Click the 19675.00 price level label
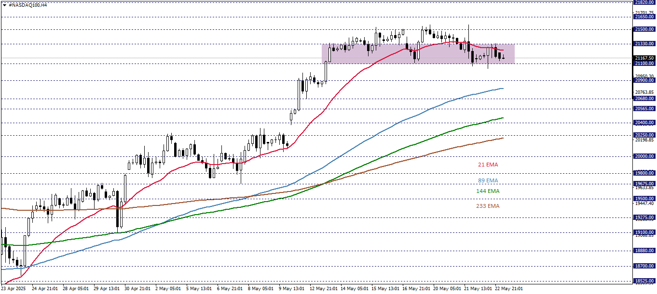This screenshot has height=294, width=657. tap(644, 184)
